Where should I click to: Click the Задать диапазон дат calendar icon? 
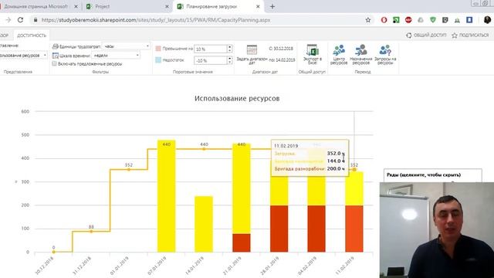tap(252, 50)
